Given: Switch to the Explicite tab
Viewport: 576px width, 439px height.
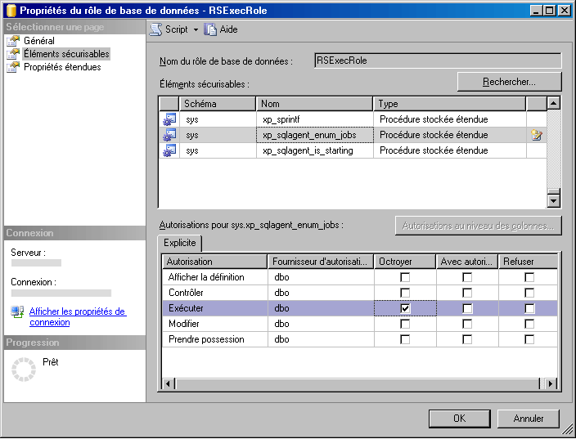Looking at the screenshot, I should point(180,243).
